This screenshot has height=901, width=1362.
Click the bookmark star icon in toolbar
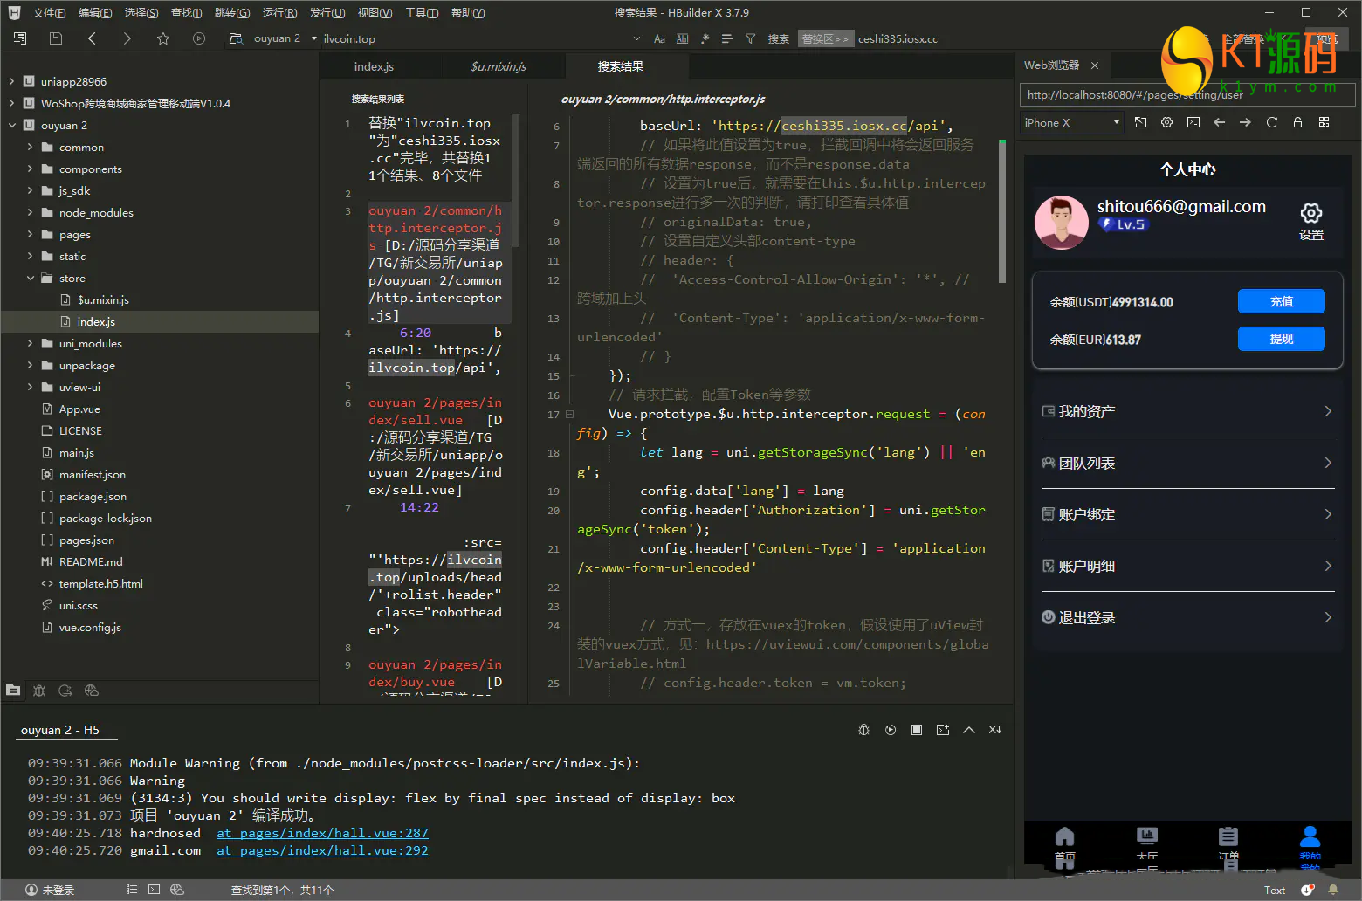point(163,38)
